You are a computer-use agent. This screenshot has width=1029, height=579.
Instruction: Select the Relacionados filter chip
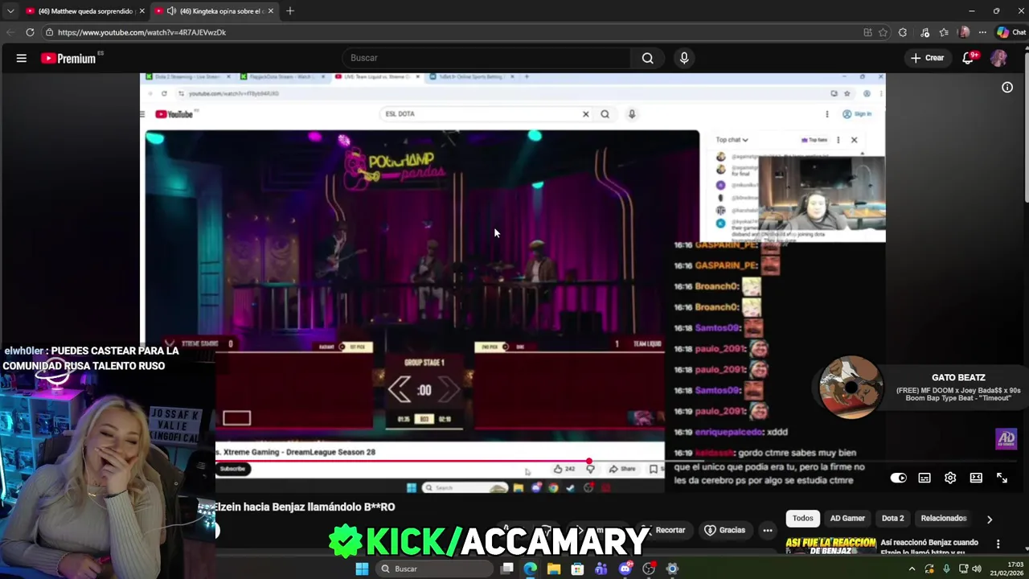(x=944, y=519)
